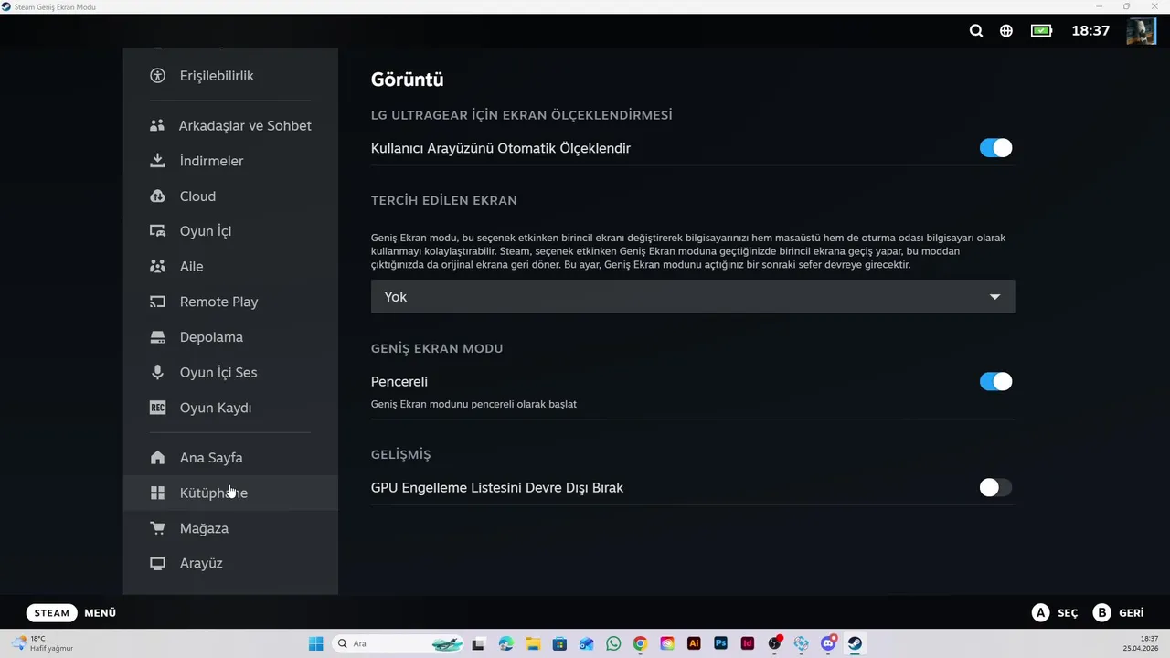Click the Kütüphane grid icon
Image resolution: width=1170 pixels, height=658 pixels.
tap(157, 493)
